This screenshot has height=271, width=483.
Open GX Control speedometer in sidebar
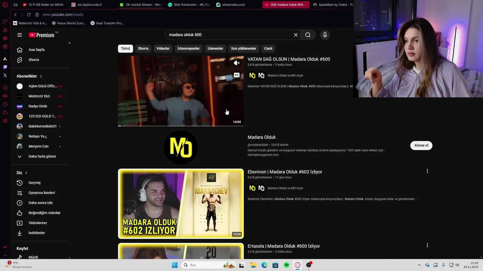tap(5, 21)
